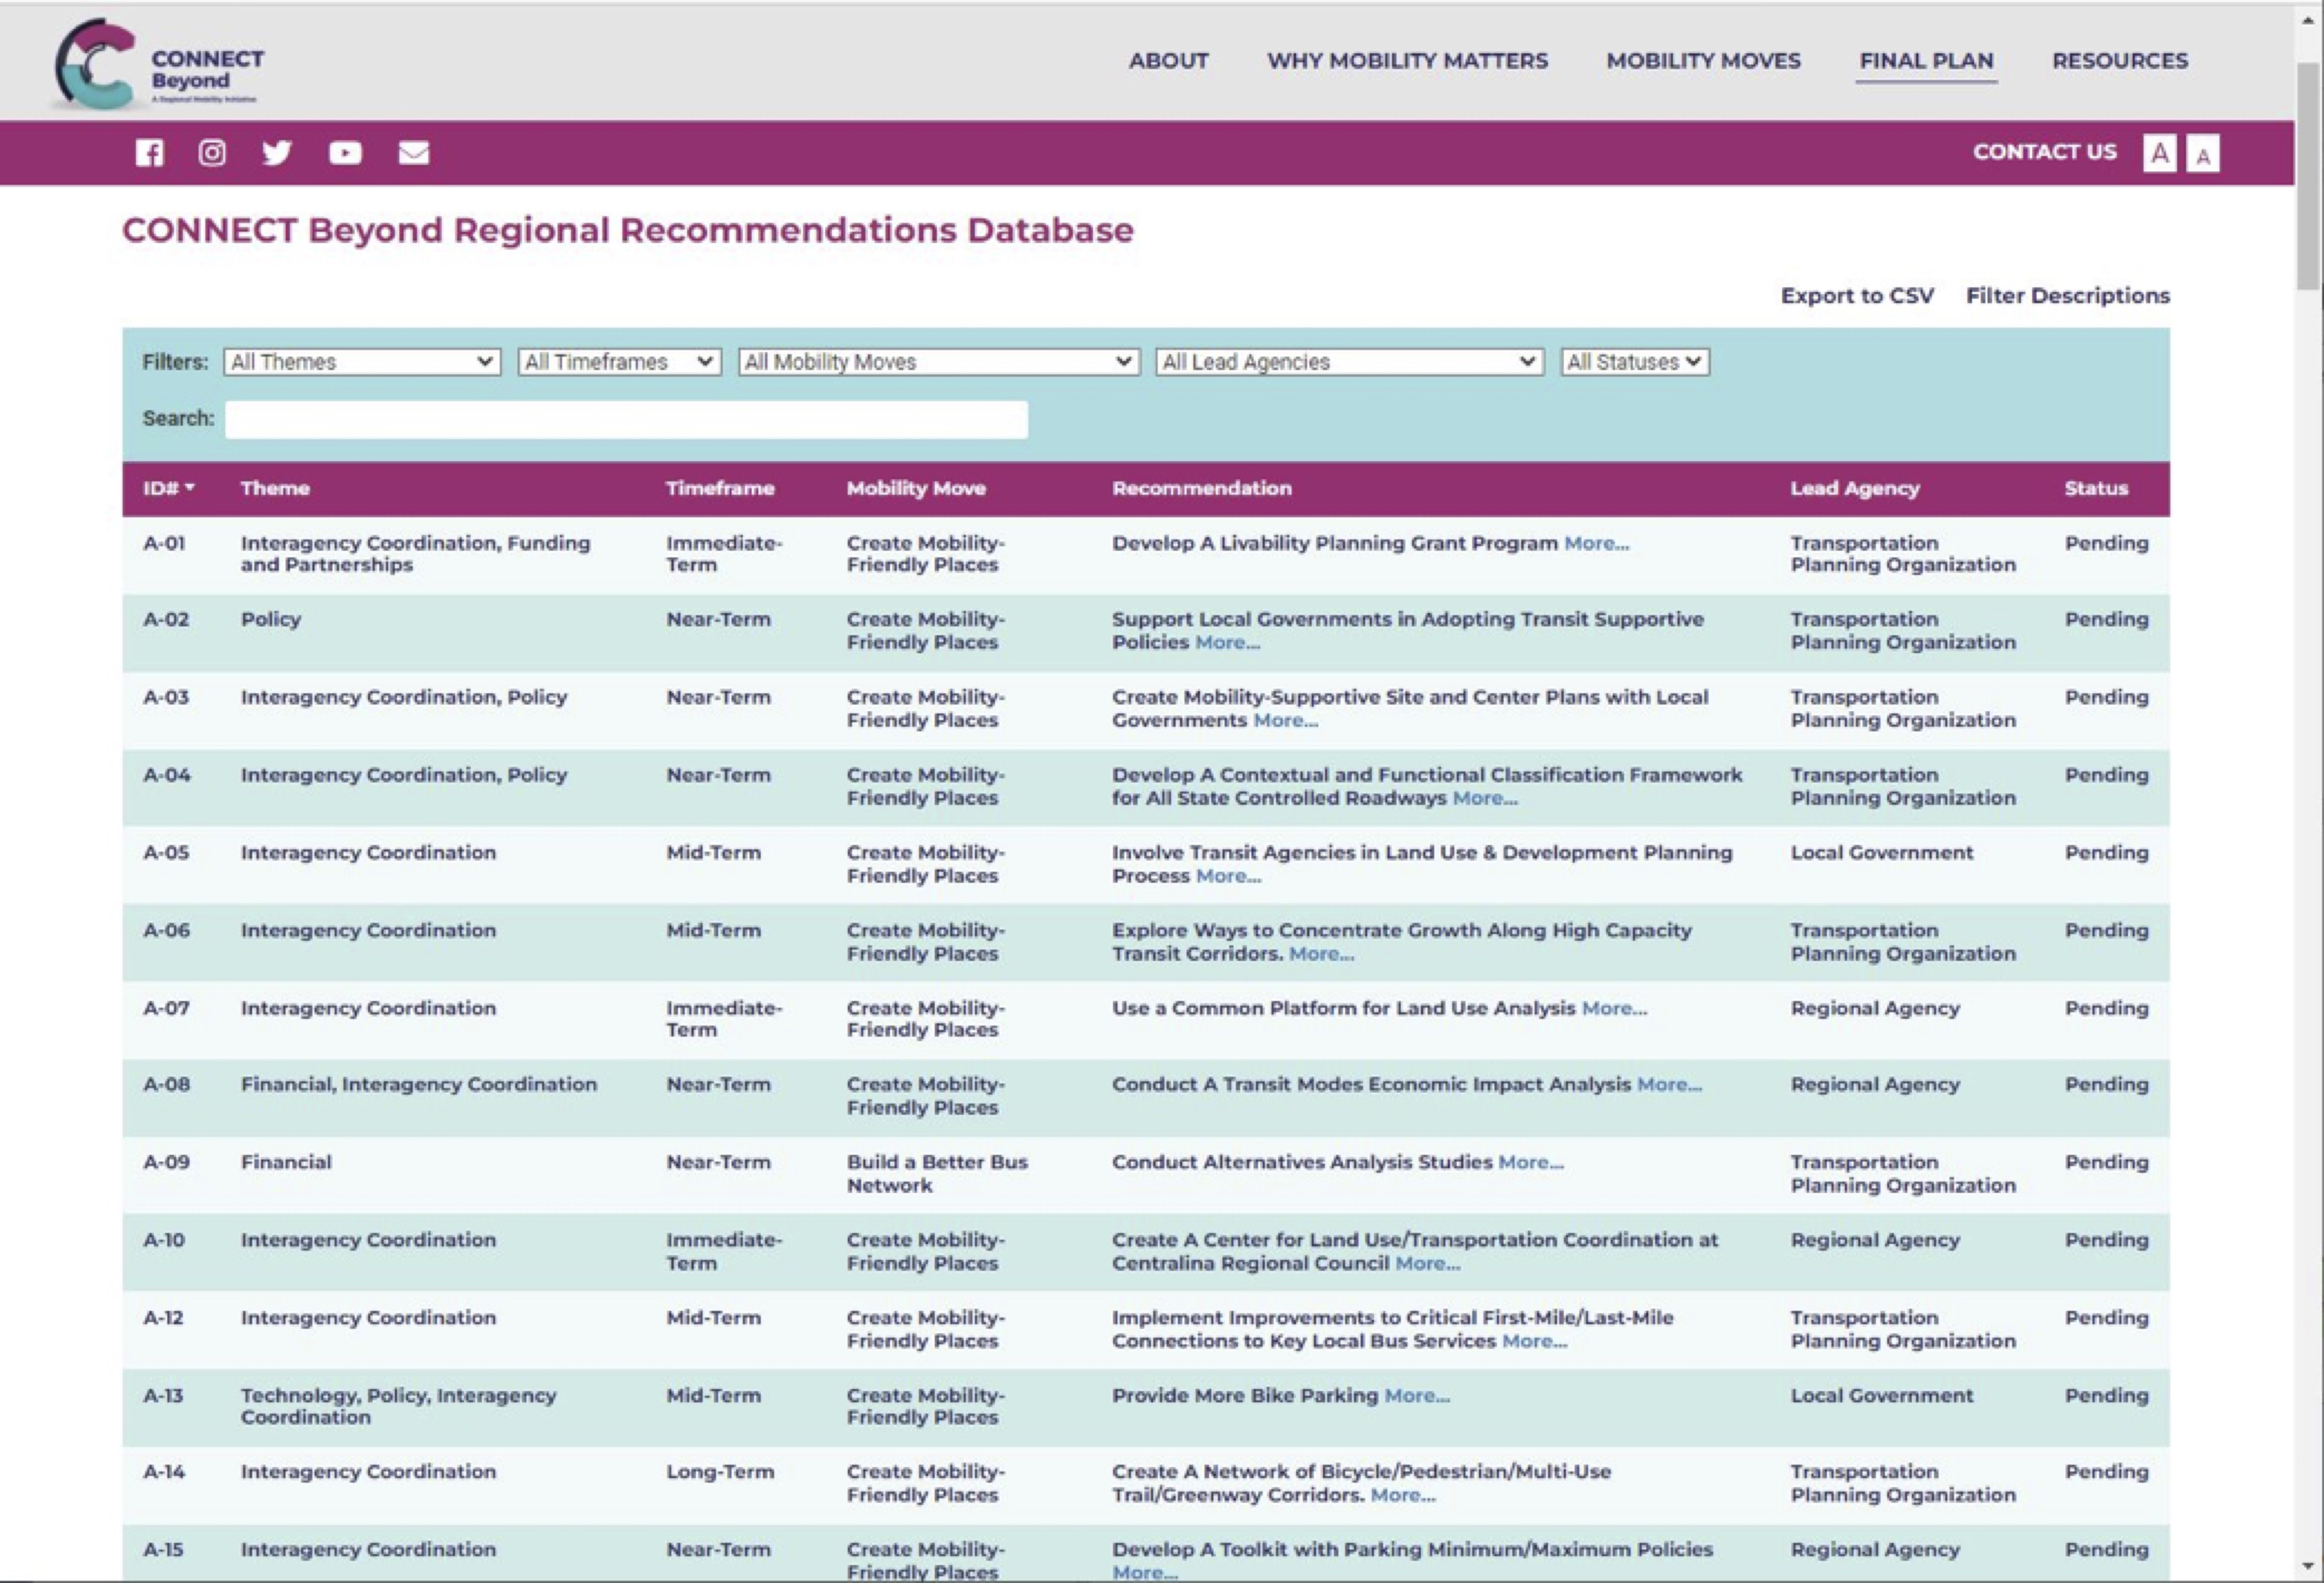The width and height of the screenshot is (2324, 1583).
Task: Click the Search input field
Action: (x=626, y=420)
